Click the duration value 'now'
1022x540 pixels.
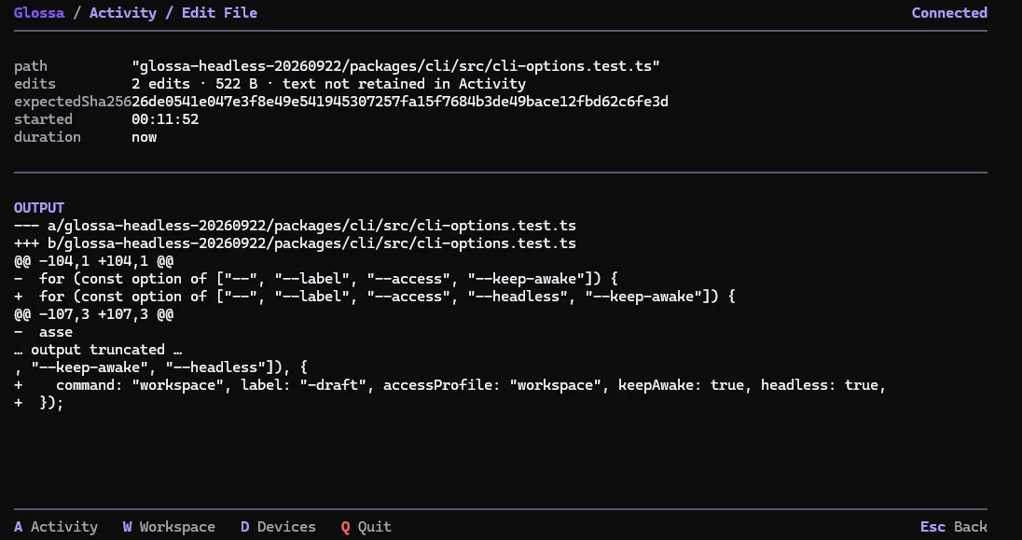point(144,137)
